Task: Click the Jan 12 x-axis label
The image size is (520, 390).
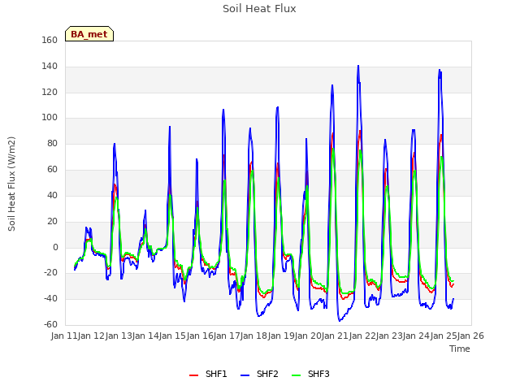Action: [x=91, y=336]
